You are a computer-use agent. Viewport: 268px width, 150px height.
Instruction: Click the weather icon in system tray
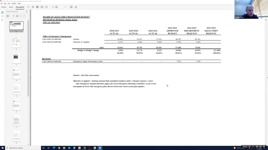[234, 148]
